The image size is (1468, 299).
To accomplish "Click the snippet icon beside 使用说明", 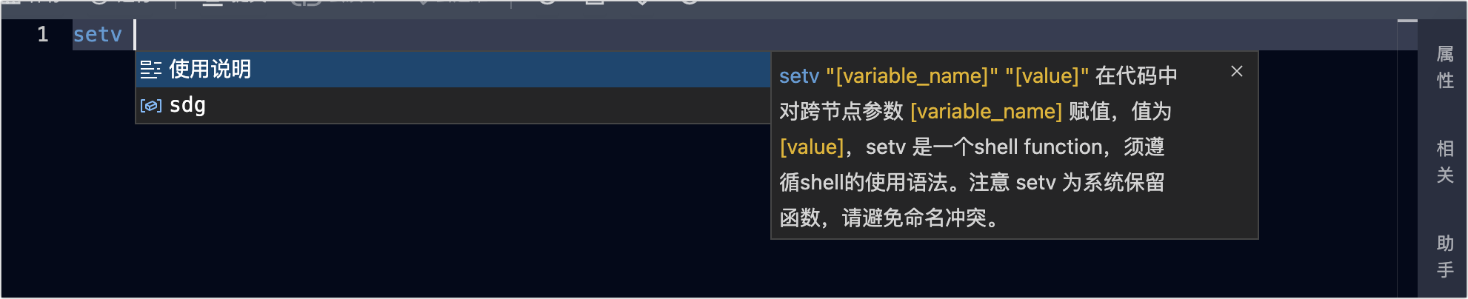I will (150, 70).
